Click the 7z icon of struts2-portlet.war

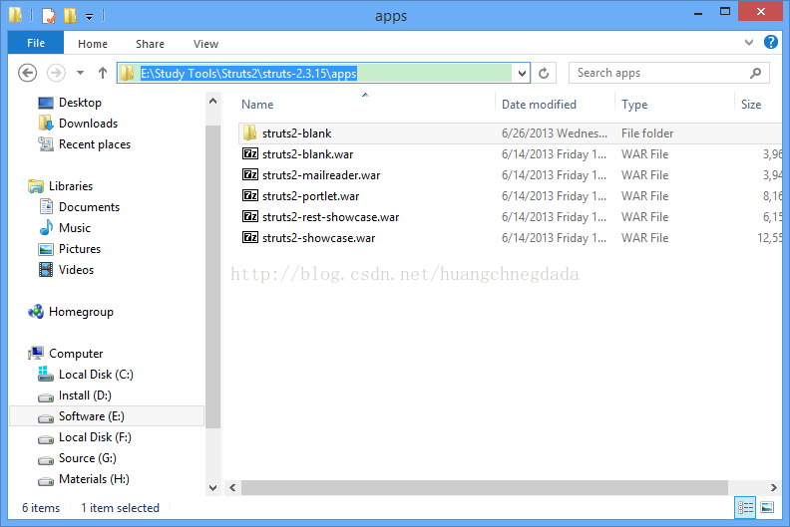coord(250,195)
